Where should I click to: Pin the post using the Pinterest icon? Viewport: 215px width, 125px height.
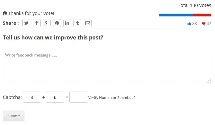click(57, 23)
